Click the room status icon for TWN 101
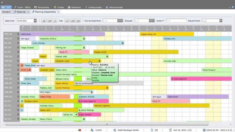The height and width of the screenshot is (132, 235). point(18,34)
